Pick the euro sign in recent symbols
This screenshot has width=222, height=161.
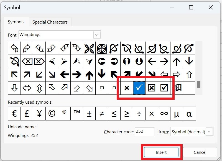point(14,113)
